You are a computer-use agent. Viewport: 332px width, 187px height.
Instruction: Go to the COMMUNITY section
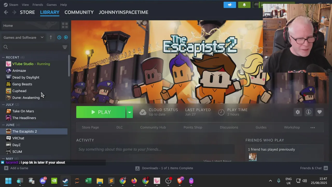click(x=79, y=12)
